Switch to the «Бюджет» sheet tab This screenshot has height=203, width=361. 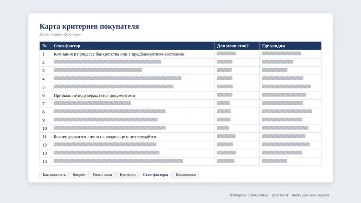pos(79,175)
